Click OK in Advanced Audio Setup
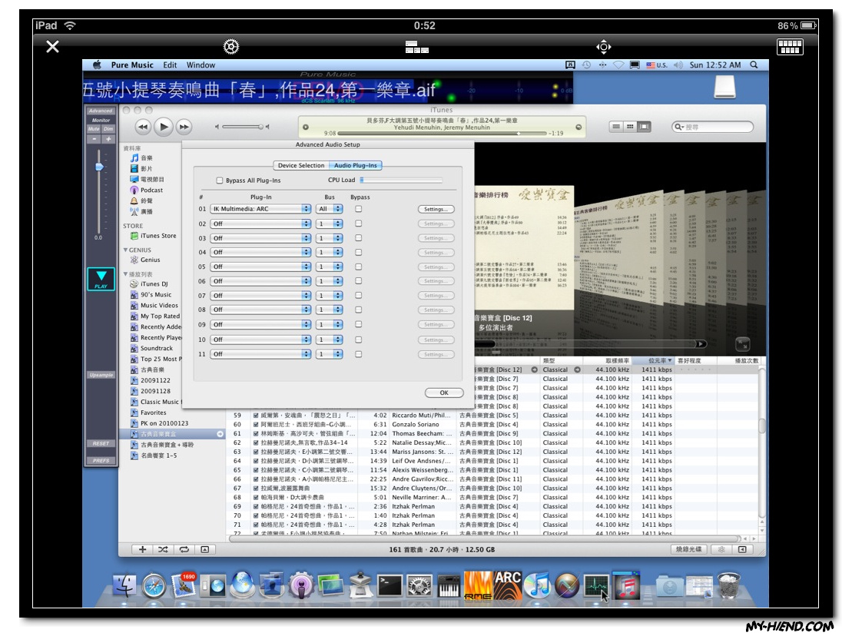Image resolution: width=852 pixels, height=636 pixels. (444, 393)
